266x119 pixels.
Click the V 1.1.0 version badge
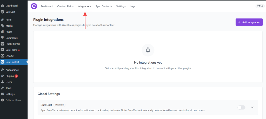click(x=260, y=6)
